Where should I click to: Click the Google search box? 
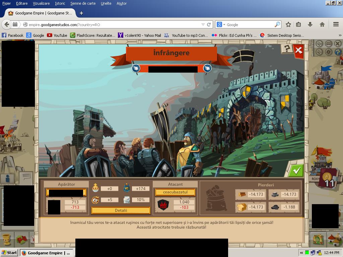(249, 25)
